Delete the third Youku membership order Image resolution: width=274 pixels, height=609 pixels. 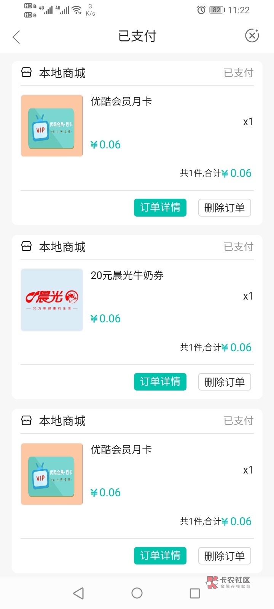(225, 556)
